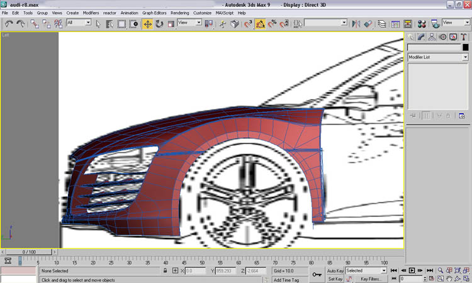Open the Modifiers menu
Viewport: 472px width, 283px height.
pos(91,13)
